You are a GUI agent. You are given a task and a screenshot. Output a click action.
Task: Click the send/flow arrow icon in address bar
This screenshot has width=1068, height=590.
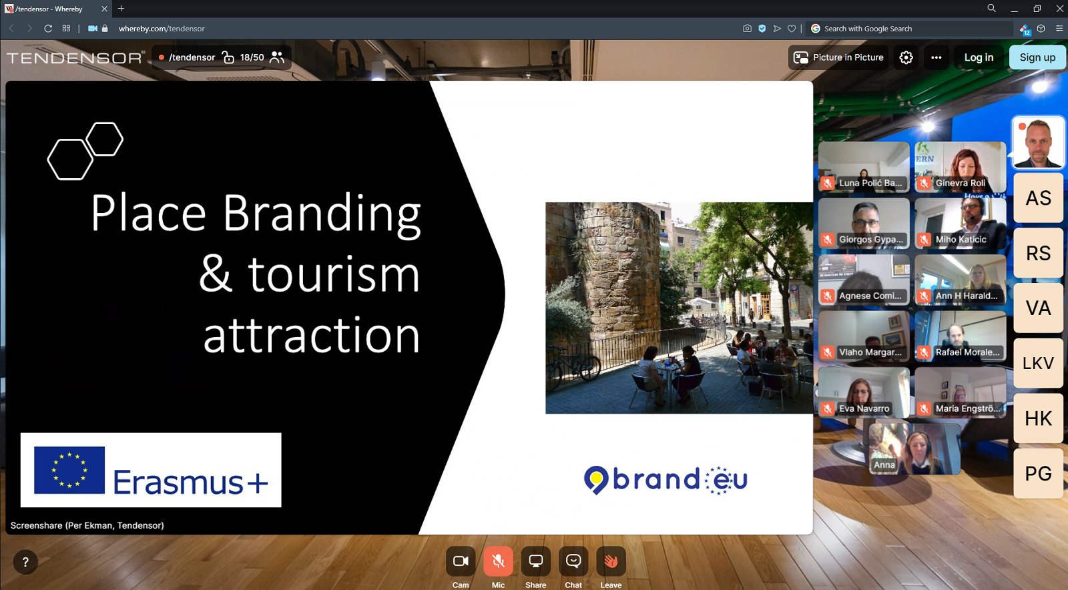[x=777, y=29]
